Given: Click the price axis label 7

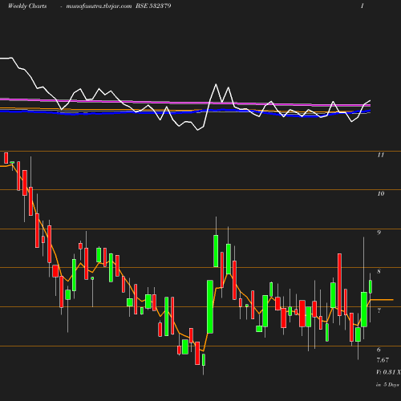Looking at the screenshot, I should coord(379,310).
